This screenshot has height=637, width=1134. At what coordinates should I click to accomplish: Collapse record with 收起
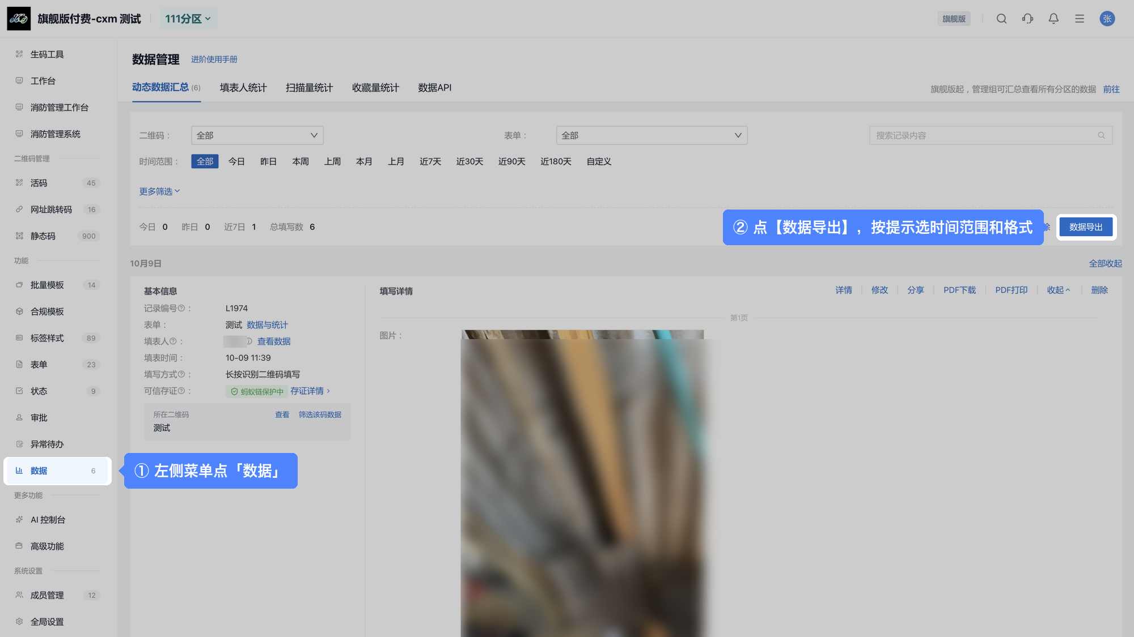(1058, 290)
